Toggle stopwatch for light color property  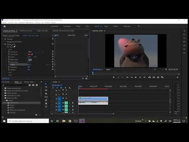point(9,54)
